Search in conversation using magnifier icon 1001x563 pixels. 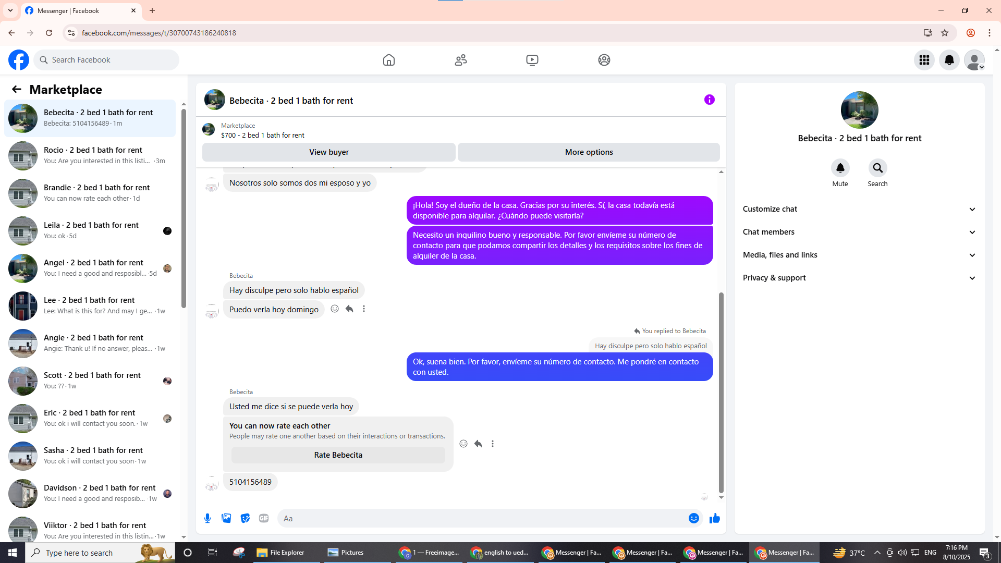[x=877, y=168]
